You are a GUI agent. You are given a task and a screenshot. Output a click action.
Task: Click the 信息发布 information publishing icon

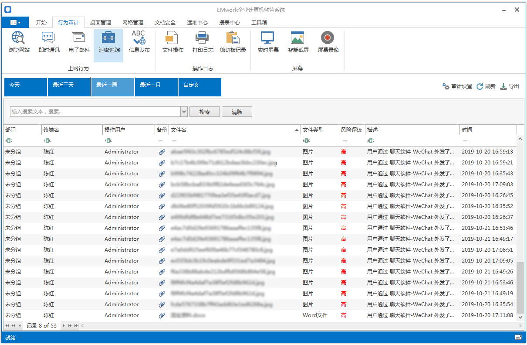click(x=139, y=43)
